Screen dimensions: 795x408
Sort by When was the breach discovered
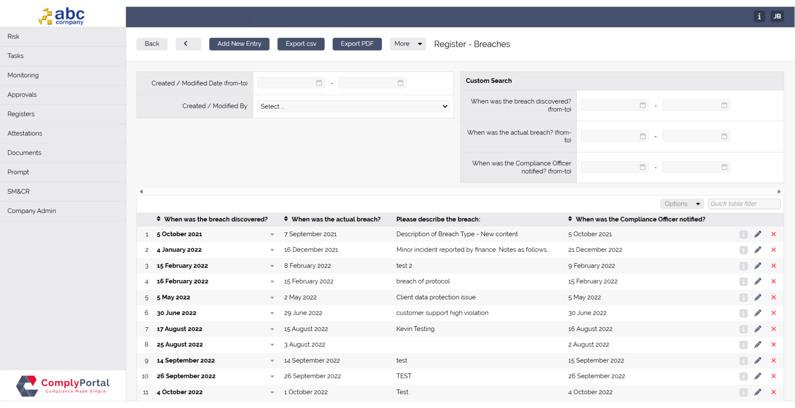pos(158,219)
